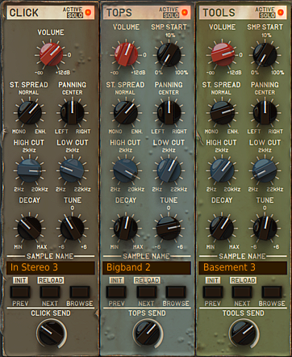Viewport: 292px width, 357px height.
Task: Toggle the TOOLS channel Active LED
Action: [281, 12]
